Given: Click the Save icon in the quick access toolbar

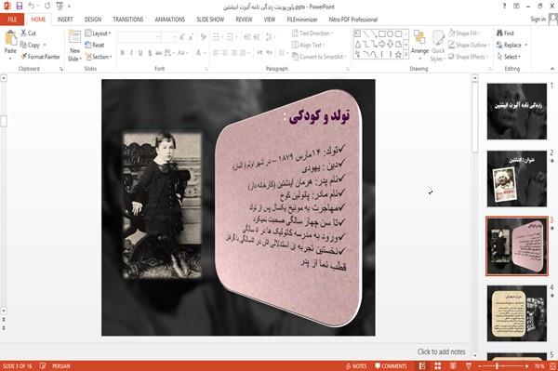Looking at the screenshot, I should point(20,7).
